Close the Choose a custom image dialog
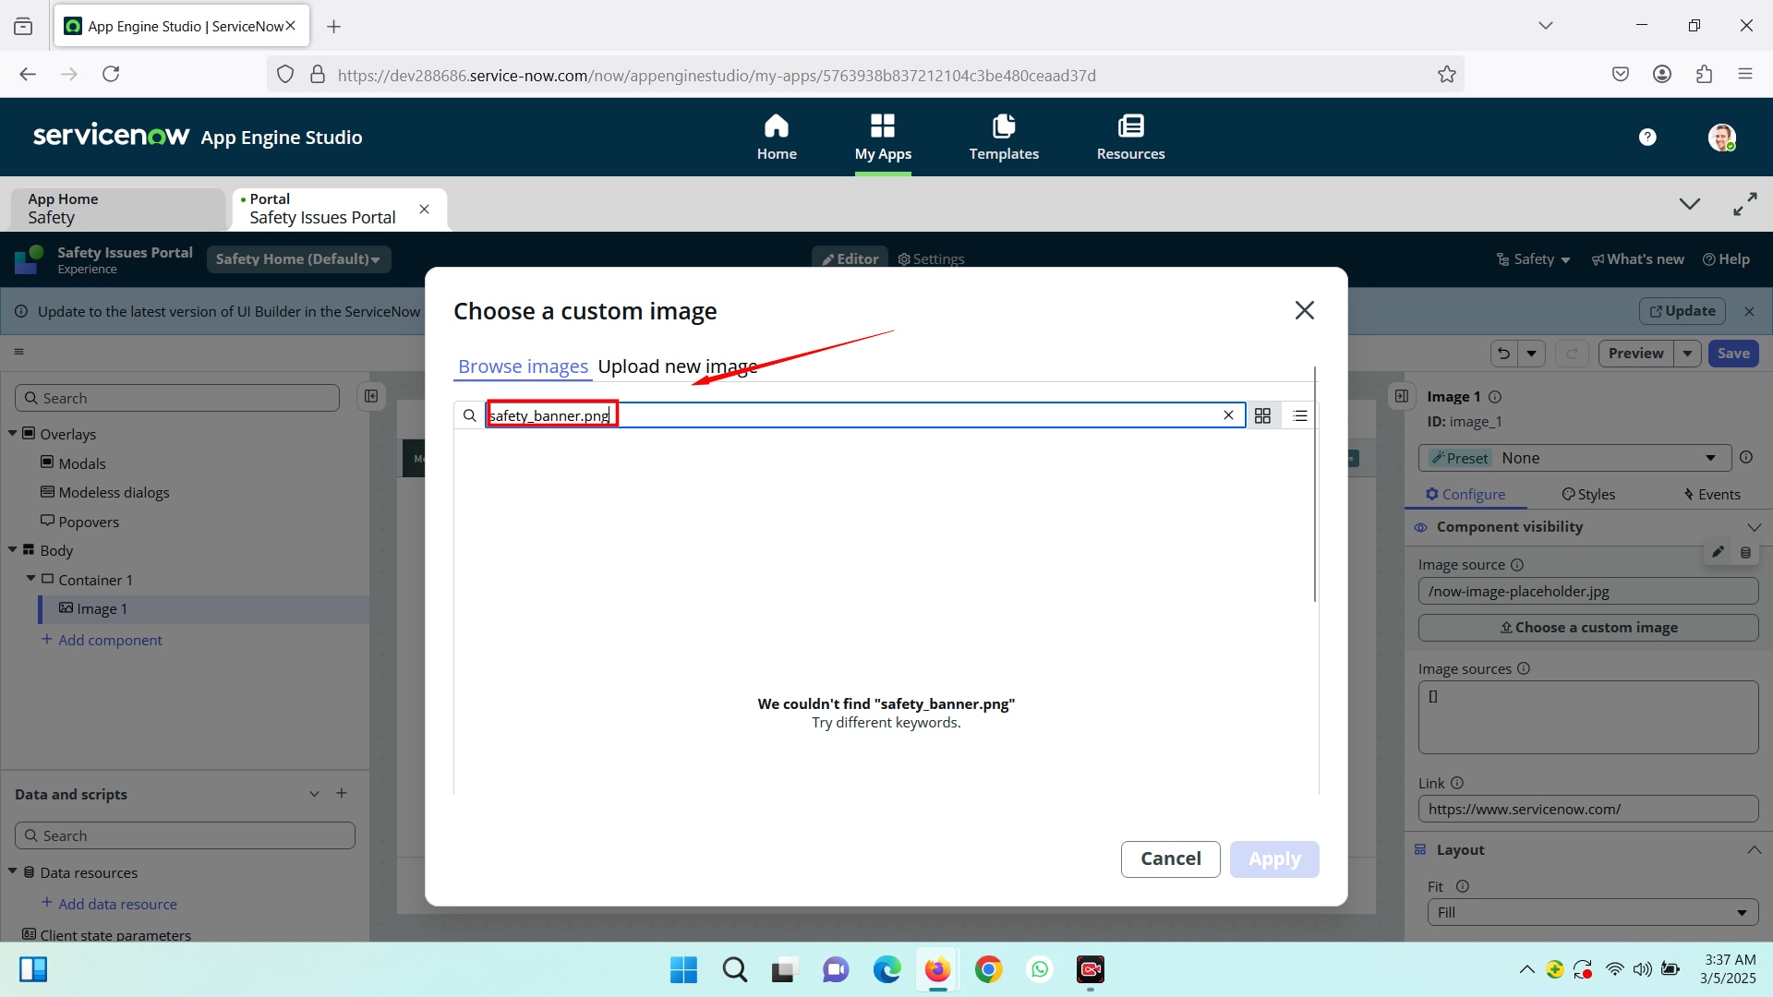 coord(1304,310)
